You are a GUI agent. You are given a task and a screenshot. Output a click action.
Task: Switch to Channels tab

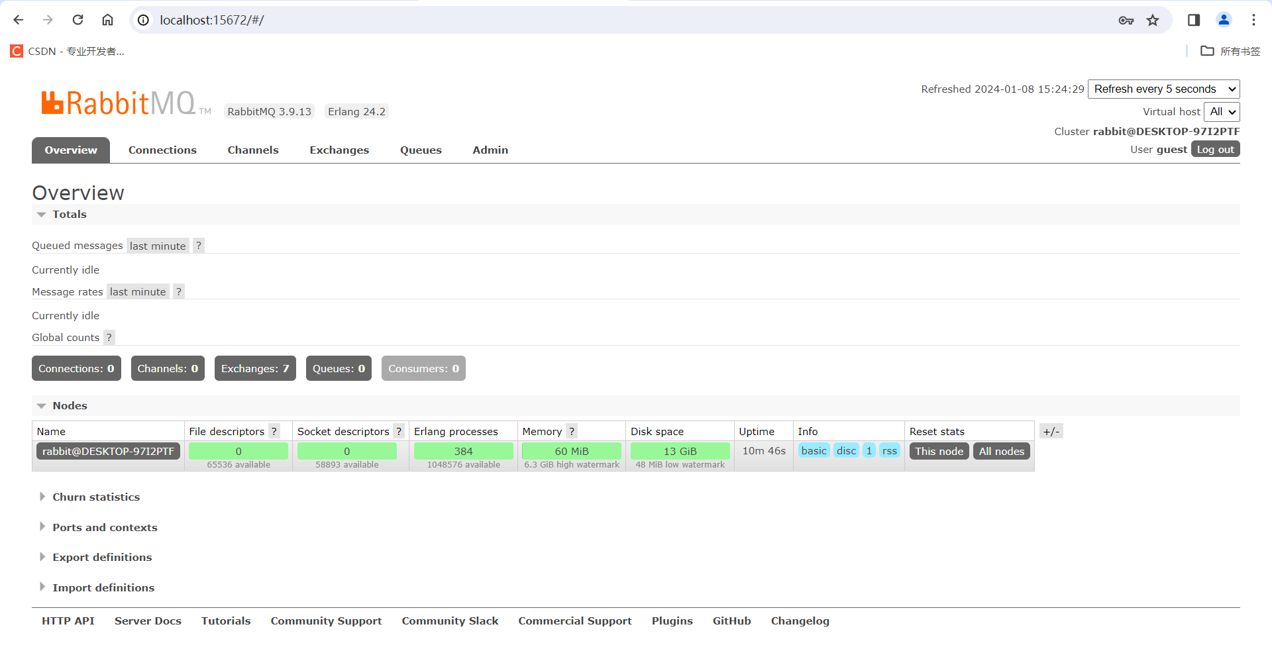point(253,150)
